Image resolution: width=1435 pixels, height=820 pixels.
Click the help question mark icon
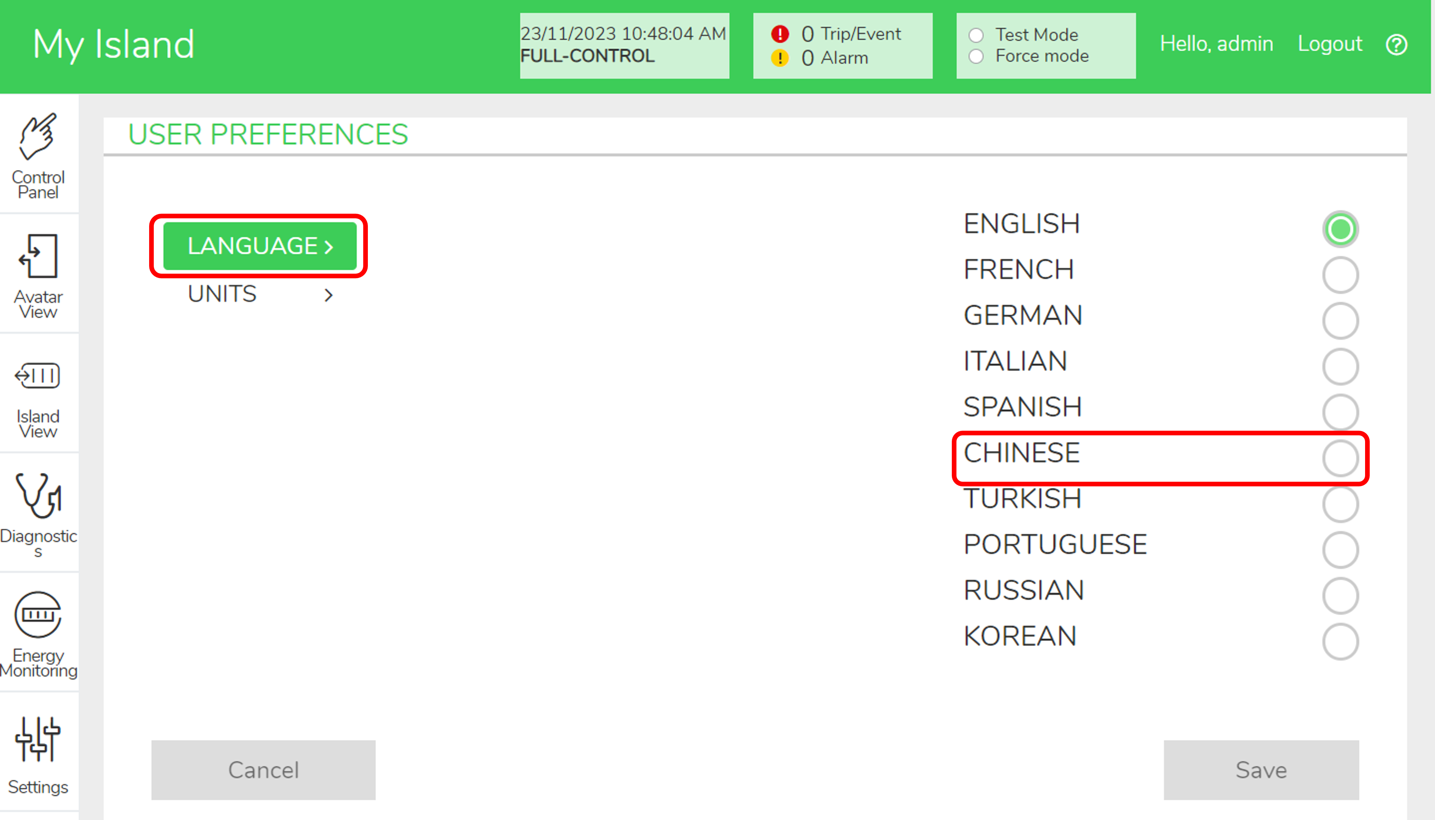[1396, 44]
